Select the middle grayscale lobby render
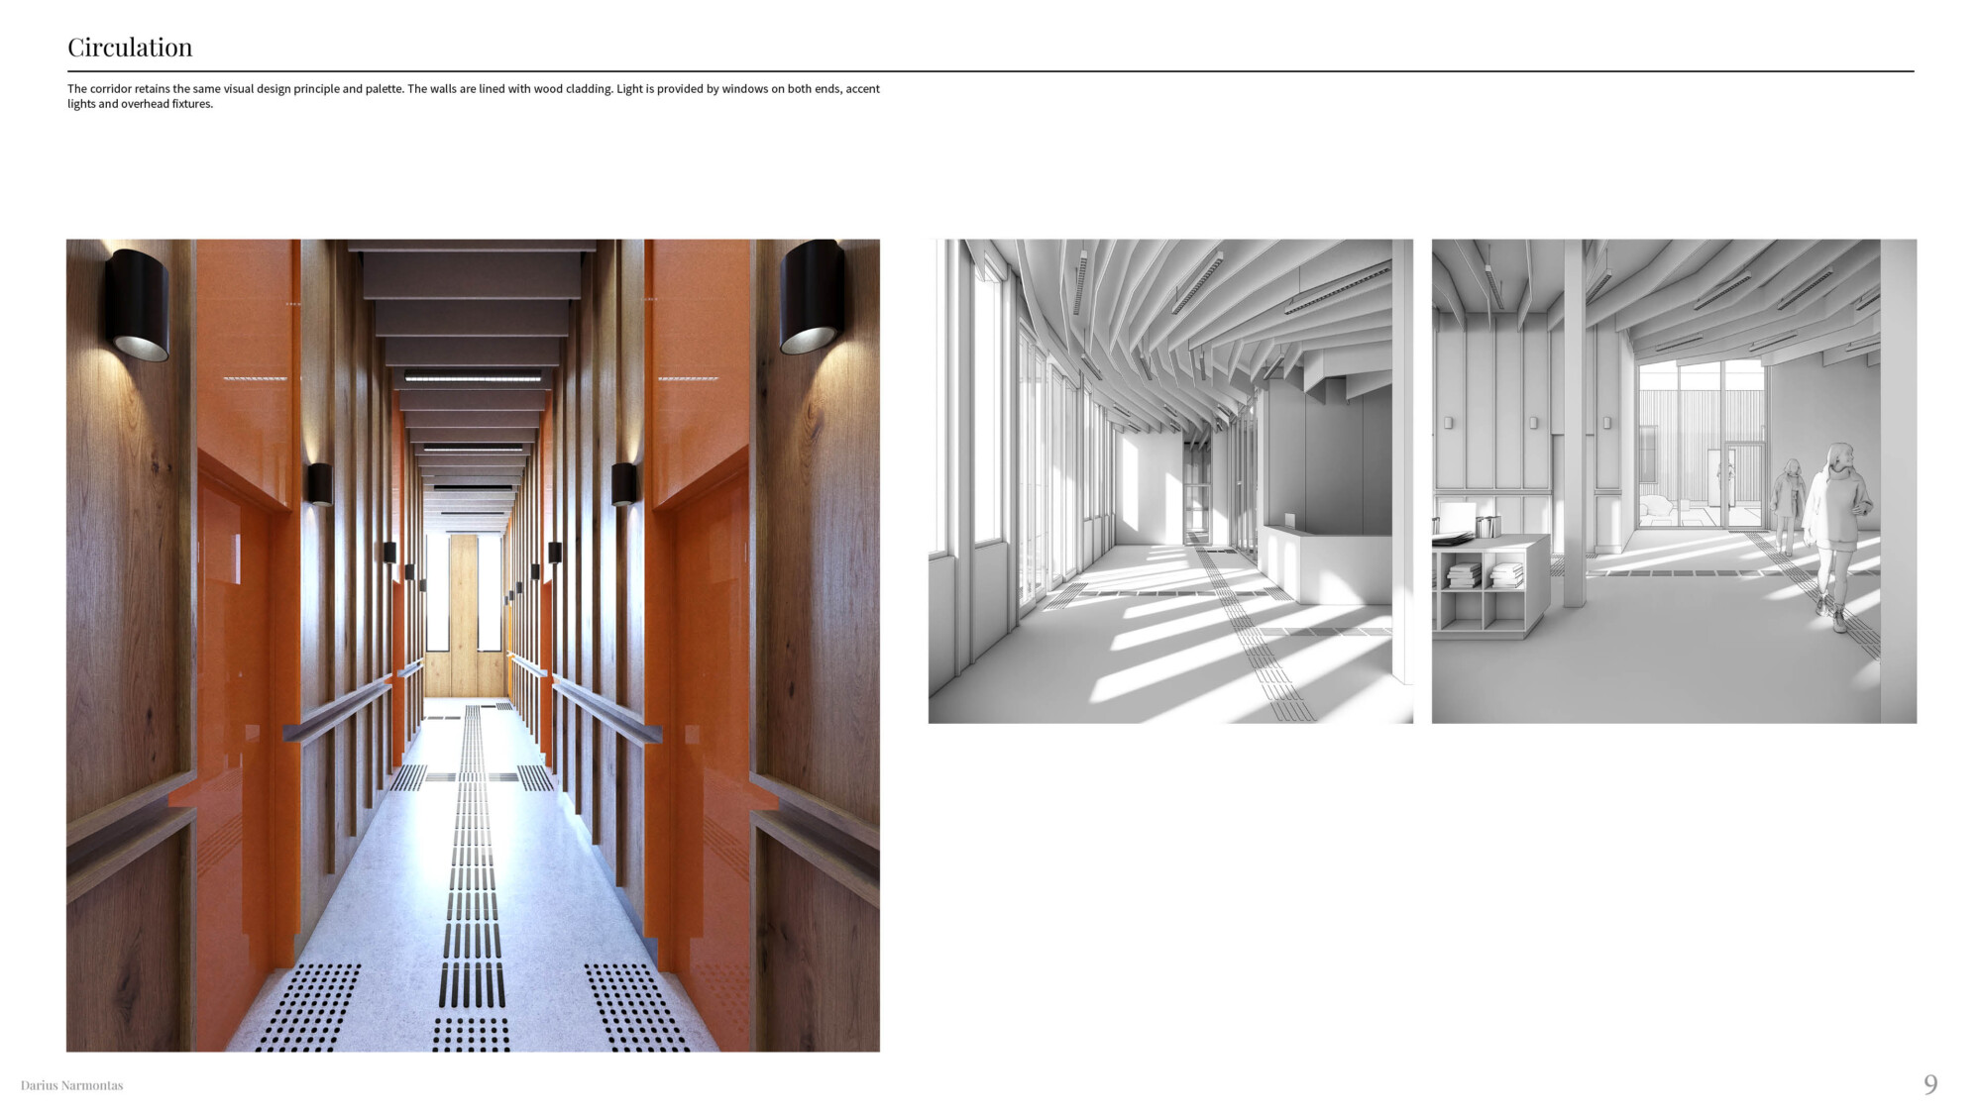1982x1114 pixels. pos(1170,481)
